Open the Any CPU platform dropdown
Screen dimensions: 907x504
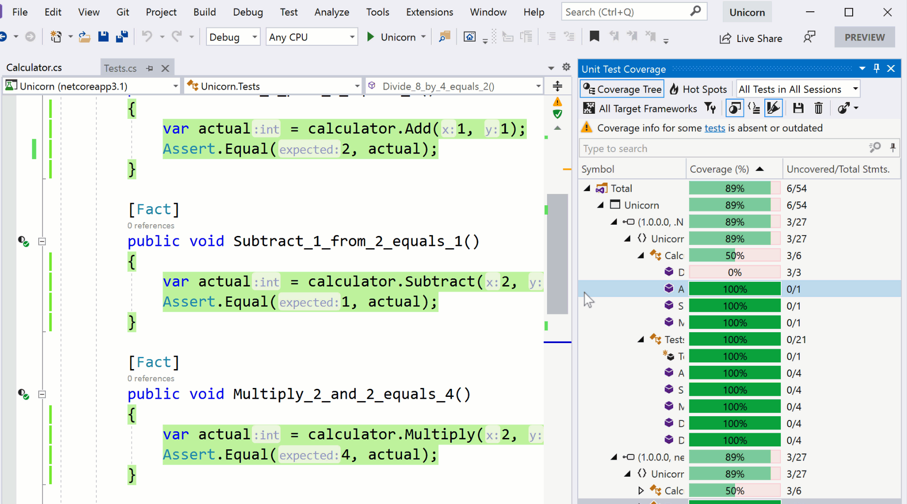(312, 37)
